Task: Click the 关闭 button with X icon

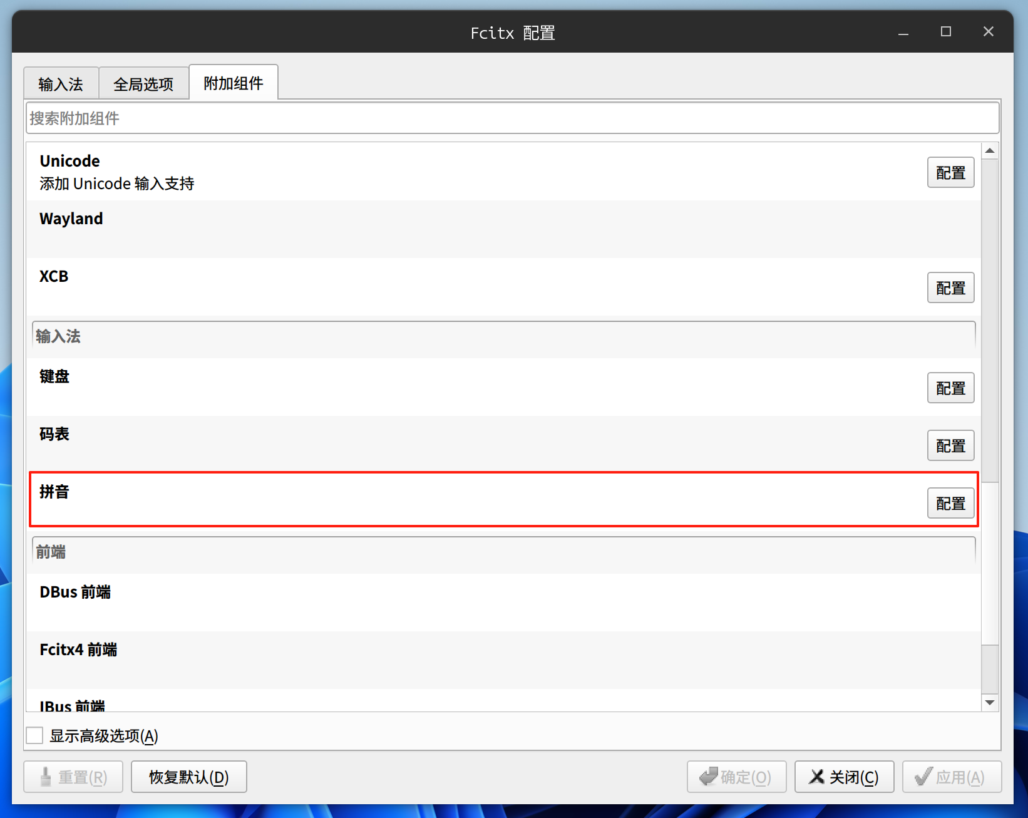Action: click(843, 777)
